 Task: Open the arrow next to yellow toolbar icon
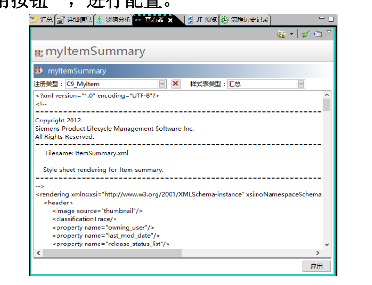coord(292,34)
